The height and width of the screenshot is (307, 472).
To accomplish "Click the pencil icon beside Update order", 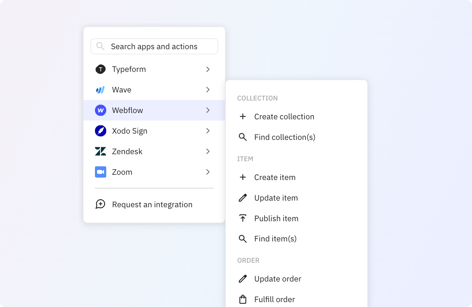I will (243, 279).
